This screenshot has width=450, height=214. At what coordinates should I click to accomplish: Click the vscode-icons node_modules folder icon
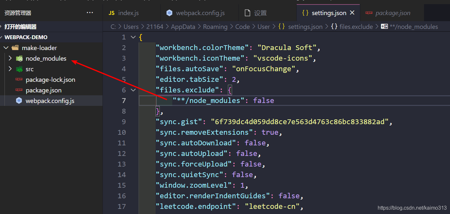[19, 59]
